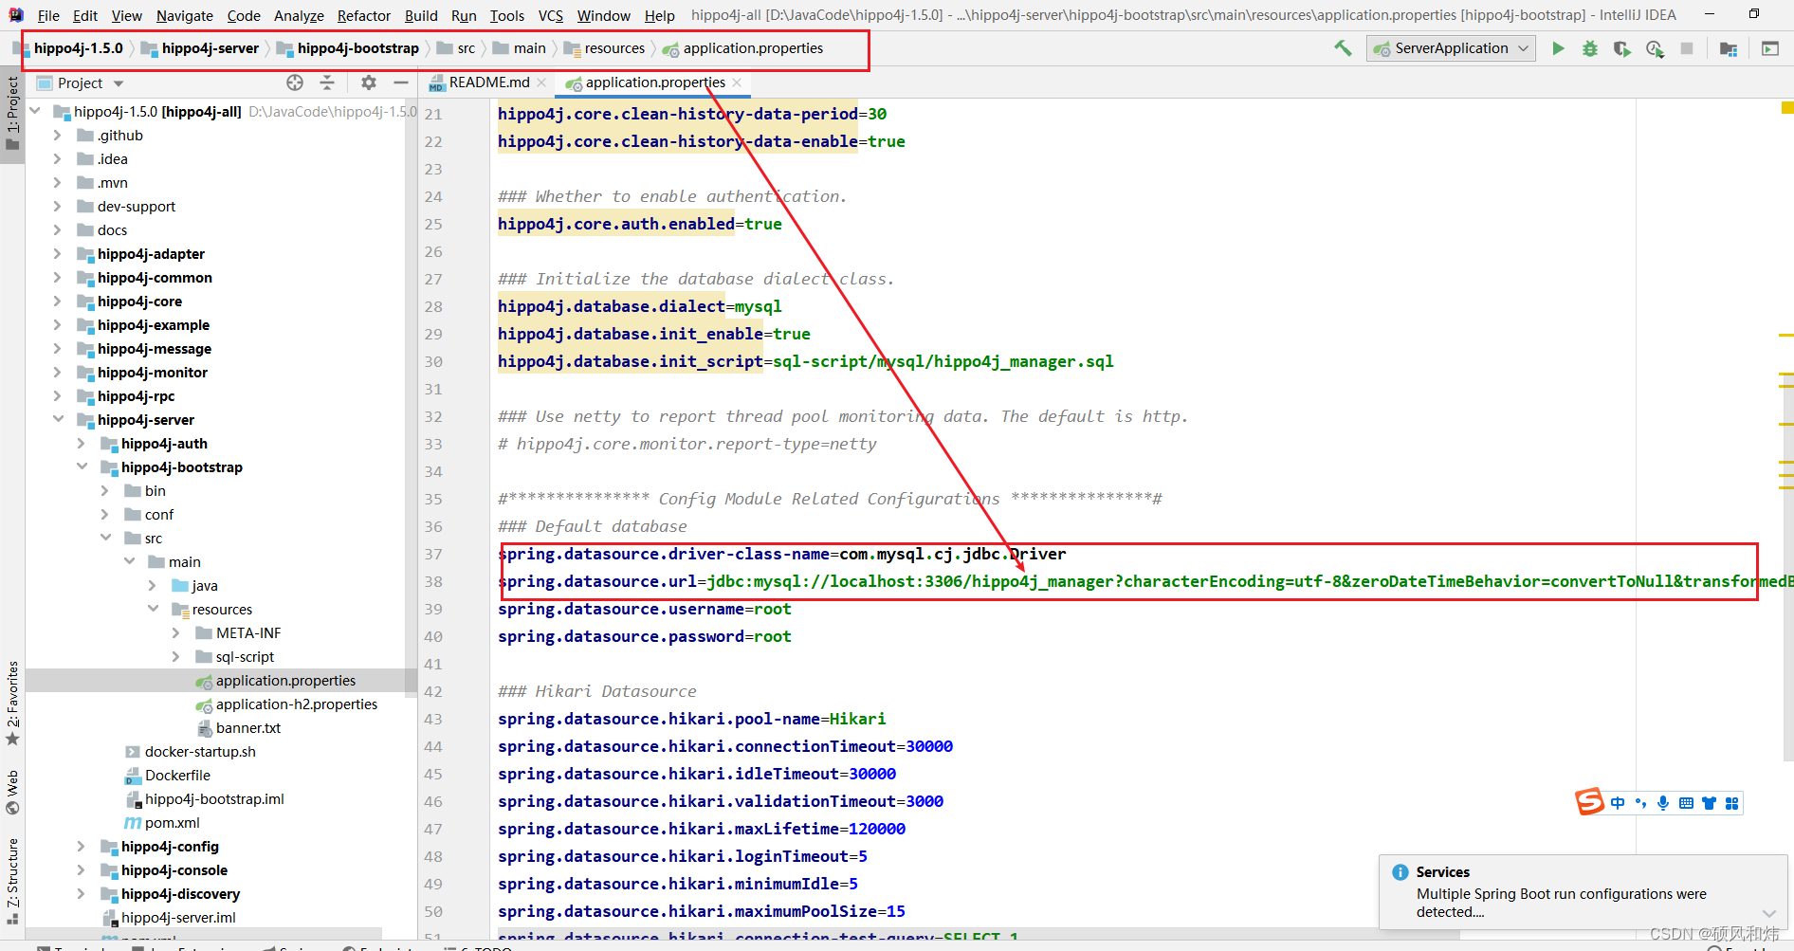
Task: Open the Build menu
Action: [x=421, y=15]
